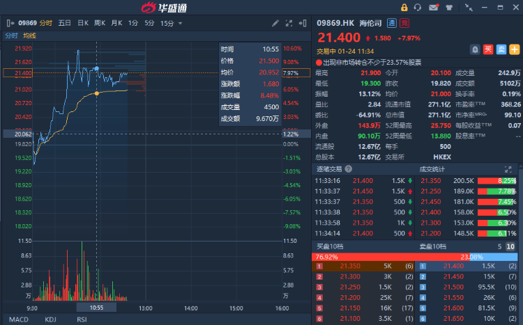Viewport: 523px width, 325px height.
Task: Open the price alert bell icon
Action: point(476,49)
